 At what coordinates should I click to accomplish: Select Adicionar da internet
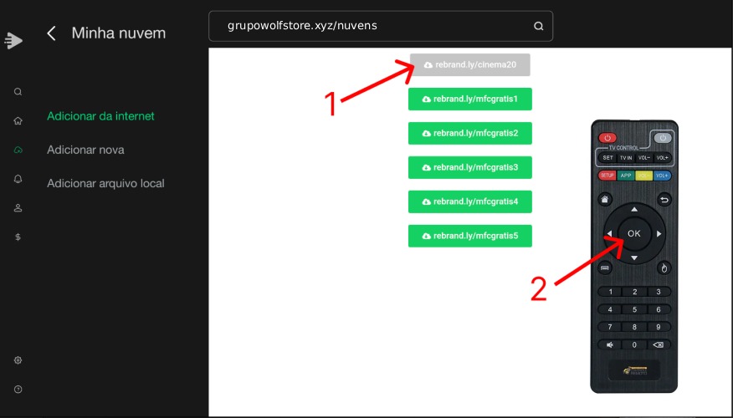point(100,116)
